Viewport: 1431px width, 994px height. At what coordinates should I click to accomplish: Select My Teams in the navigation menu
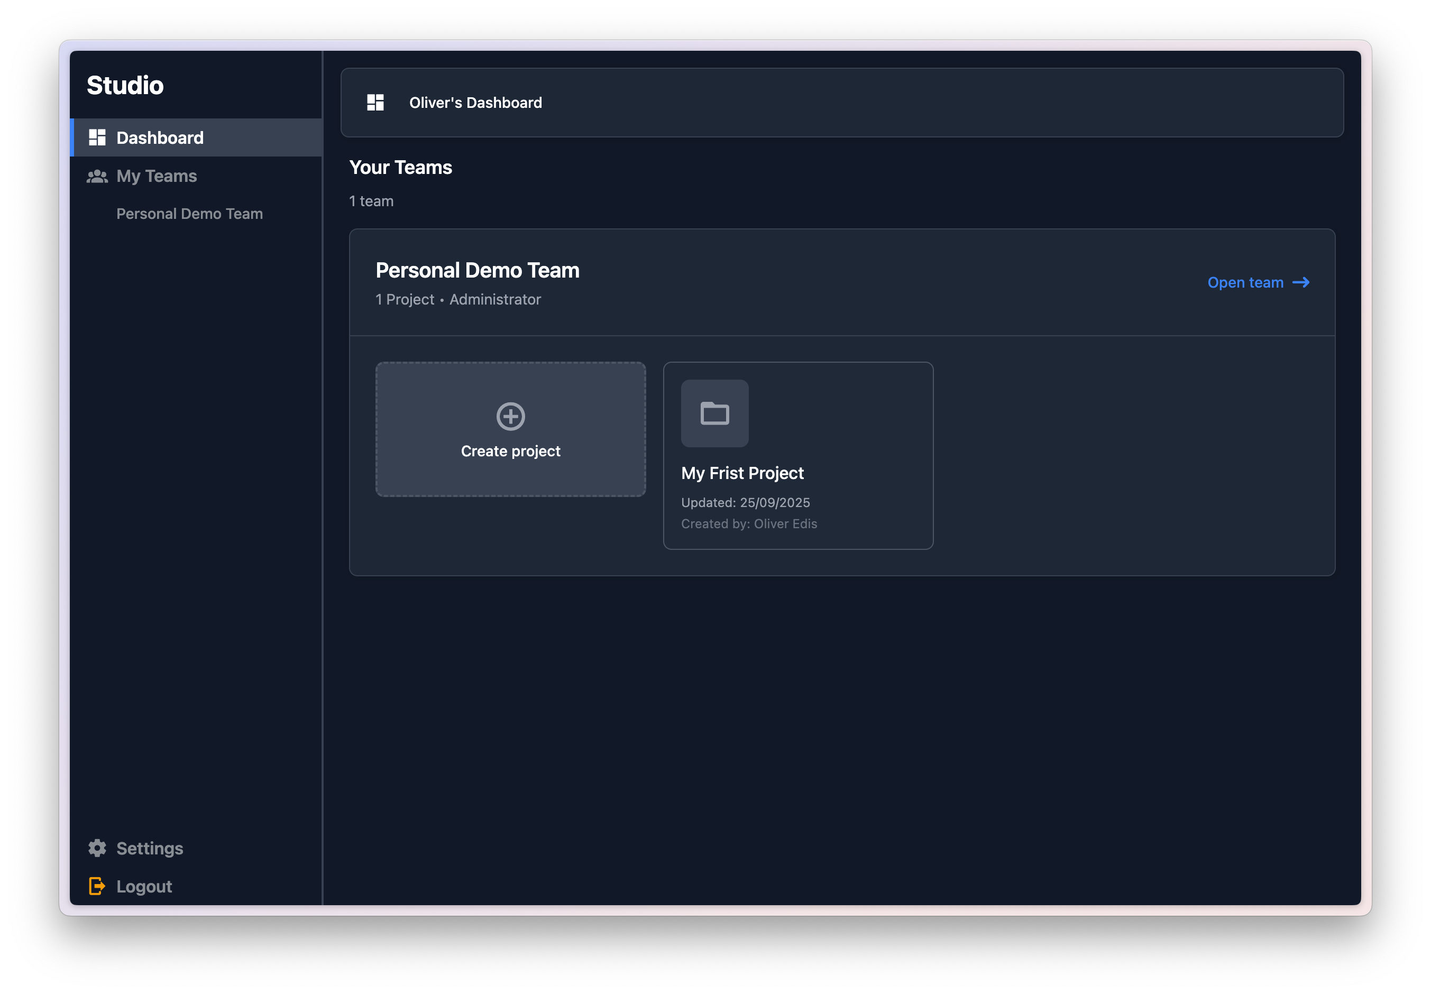click(156, 176)
